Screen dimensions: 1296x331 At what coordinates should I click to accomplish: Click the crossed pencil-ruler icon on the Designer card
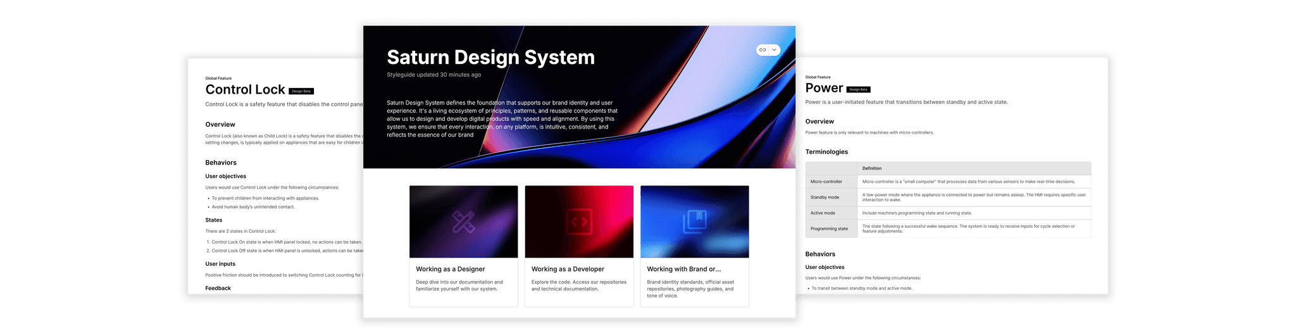coord(463,222)
